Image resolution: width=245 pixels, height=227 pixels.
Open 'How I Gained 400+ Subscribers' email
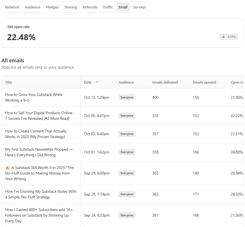click(39, 215)
